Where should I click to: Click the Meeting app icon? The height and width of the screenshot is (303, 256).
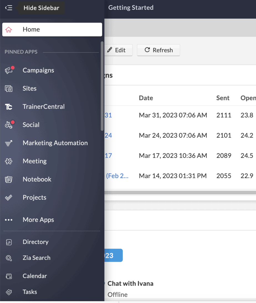coord(9,161)
